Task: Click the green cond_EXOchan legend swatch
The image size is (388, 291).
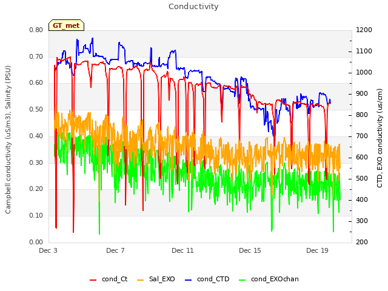Action: click(242, 280)
